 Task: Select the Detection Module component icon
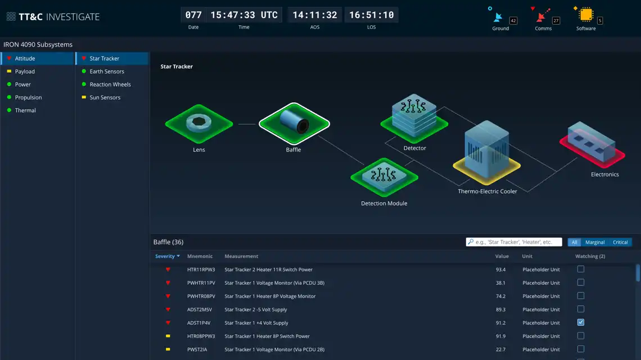[384, 178]
